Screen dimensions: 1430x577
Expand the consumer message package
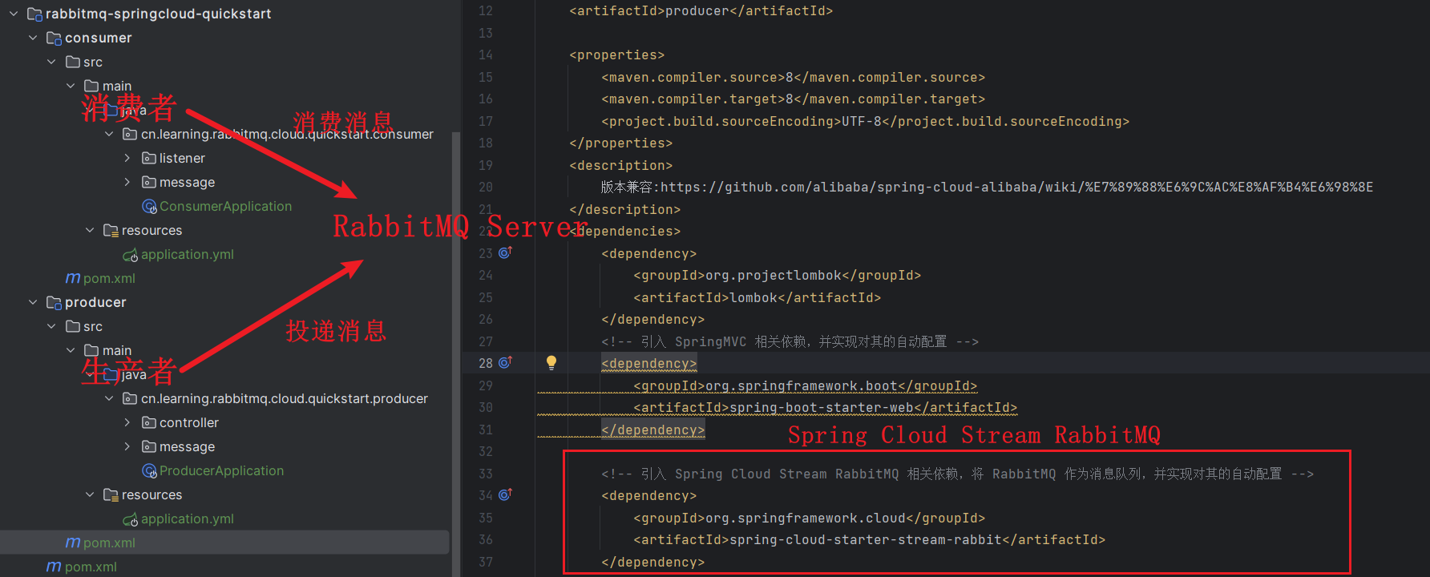click(x=127, y=182)
